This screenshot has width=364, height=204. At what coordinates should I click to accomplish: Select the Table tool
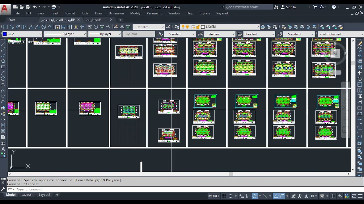click(3, 143)
